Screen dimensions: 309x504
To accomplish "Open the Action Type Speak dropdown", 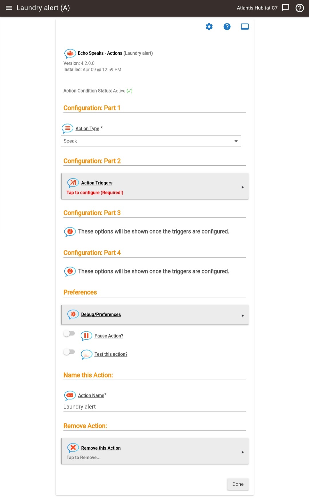I will click(x=151, y=141).
